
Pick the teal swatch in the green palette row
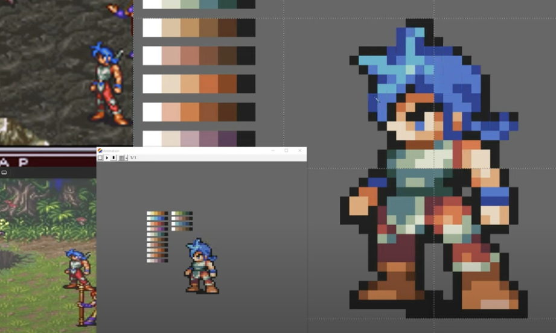click(x=208, y=4)
